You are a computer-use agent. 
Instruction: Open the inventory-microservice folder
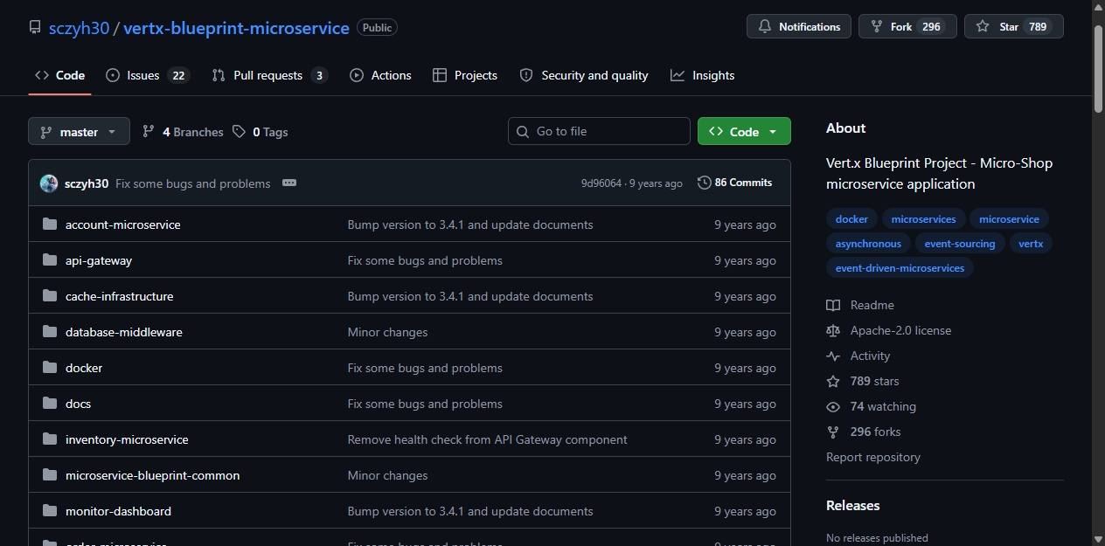point(127,439)
